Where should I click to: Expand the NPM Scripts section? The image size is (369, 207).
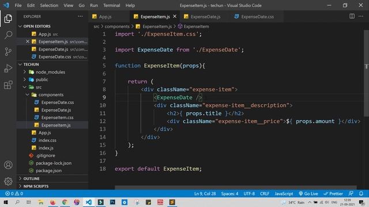tap(52, 186)
